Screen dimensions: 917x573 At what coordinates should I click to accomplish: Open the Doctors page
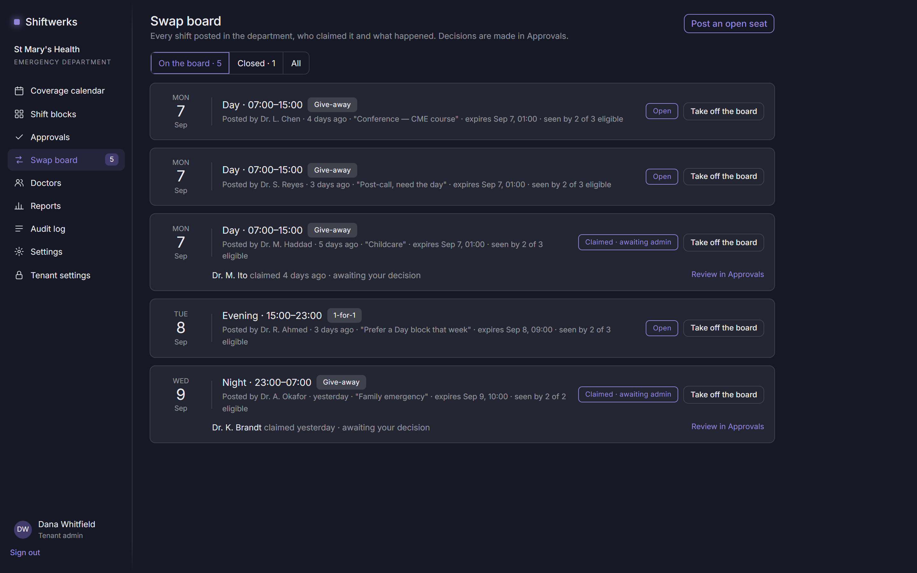click(66, 183)
